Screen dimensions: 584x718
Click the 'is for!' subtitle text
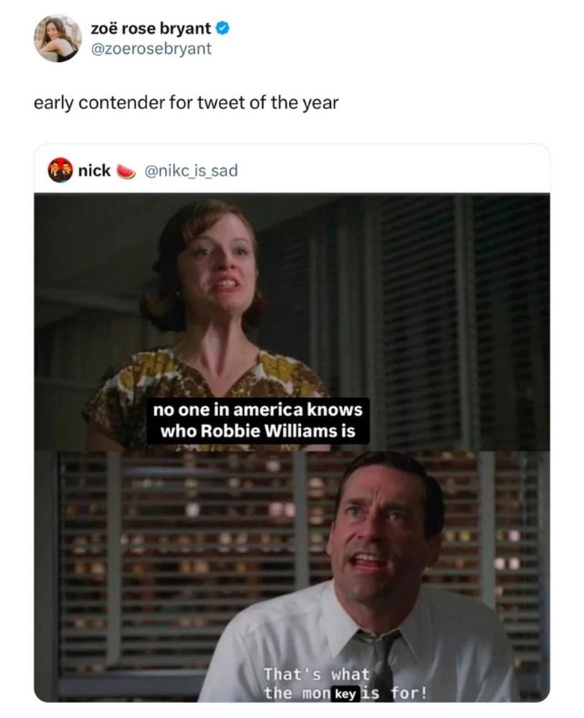coord(394,694)
